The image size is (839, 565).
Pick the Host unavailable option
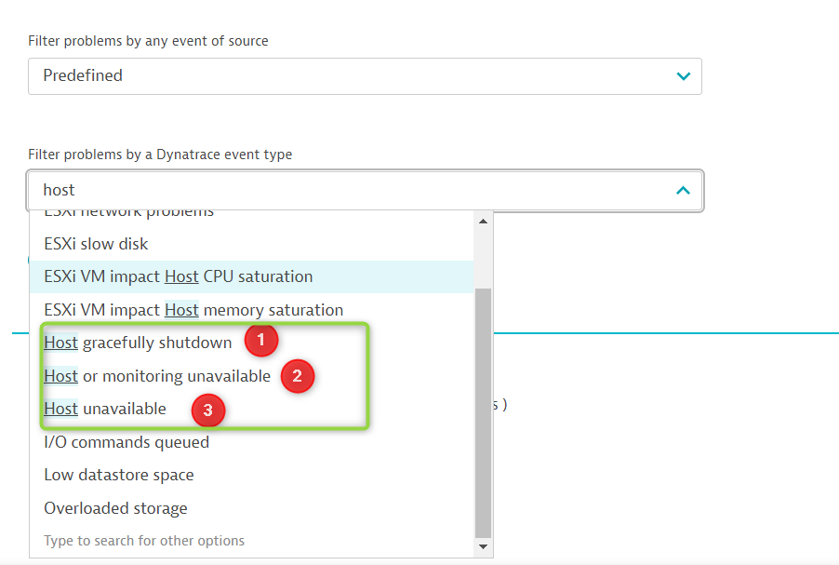coord(105,409)
